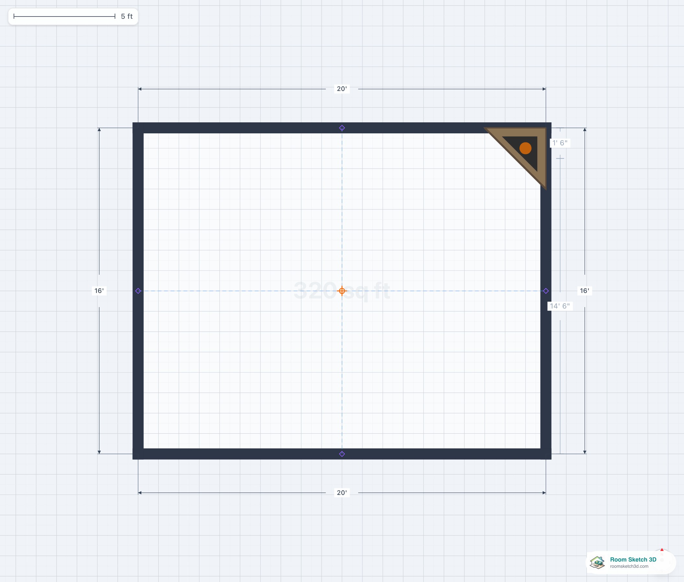Click the right 16' dimension label
Image resolution: width=684 pixels, height=582 pixels.
pyautogui.click(x=585, y=291)
